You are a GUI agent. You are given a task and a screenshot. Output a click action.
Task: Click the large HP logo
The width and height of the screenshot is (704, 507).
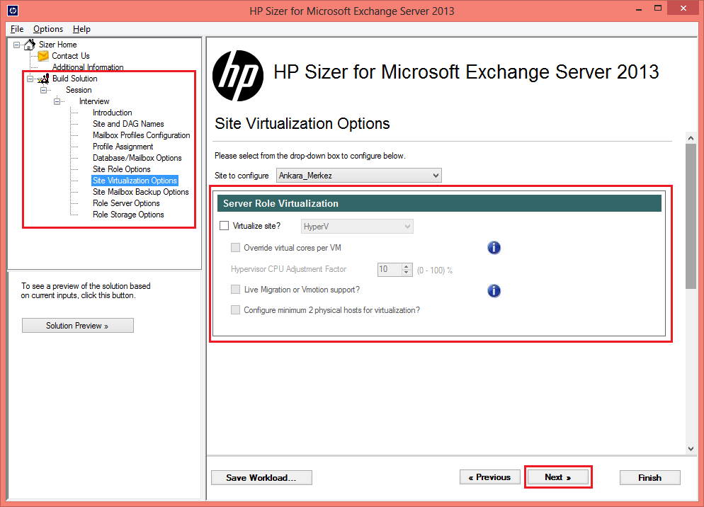pos(238,76)
